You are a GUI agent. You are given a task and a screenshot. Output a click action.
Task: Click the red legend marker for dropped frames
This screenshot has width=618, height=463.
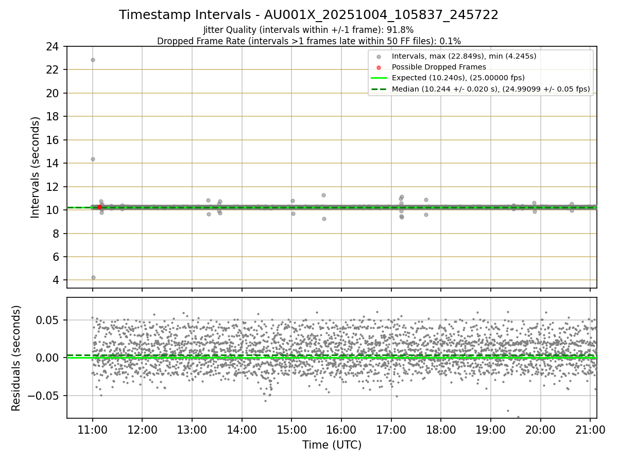pyautogui.click(x=379, y=67)
